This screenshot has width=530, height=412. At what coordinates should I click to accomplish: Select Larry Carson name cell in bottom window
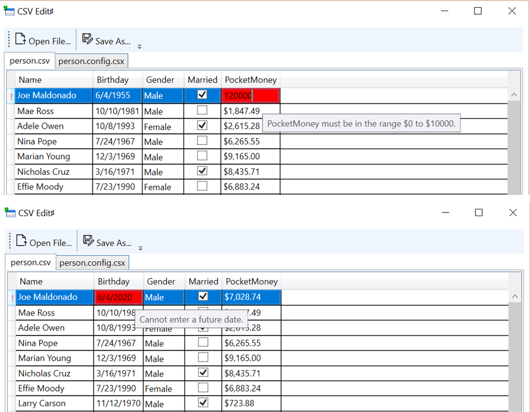[x=55, y=404]
